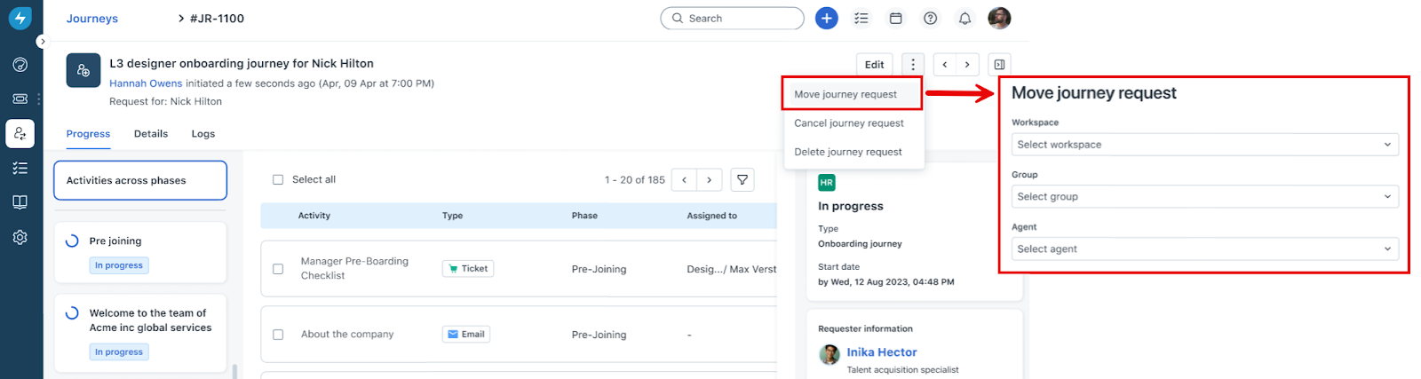Open the help question mark icon
This screenshot has height=379, width=1421.
[930, 18]
